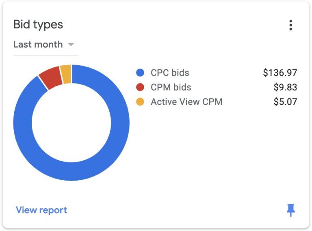
Task: Click the underline beneath the Last month selector
Action: [x=45, y=55]
